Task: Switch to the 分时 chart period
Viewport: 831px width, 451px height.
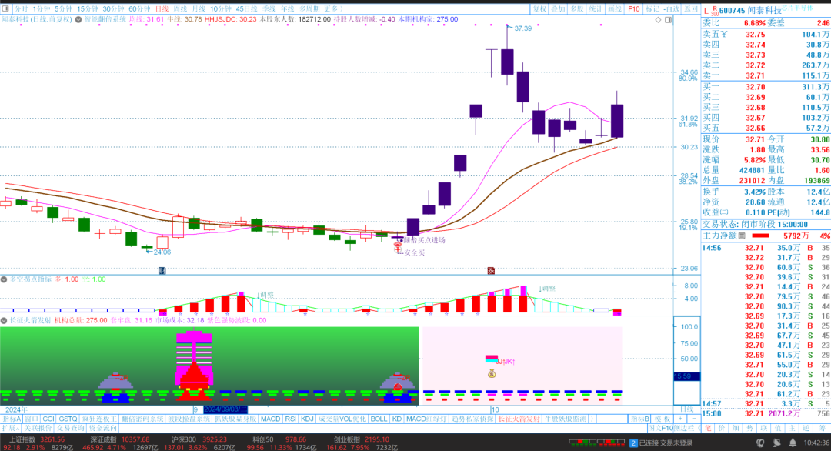Action: 21,9
